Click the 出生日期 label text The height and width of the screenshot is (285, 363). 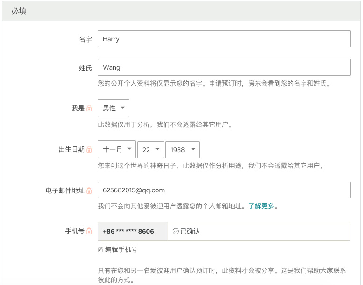pos(71,150)
